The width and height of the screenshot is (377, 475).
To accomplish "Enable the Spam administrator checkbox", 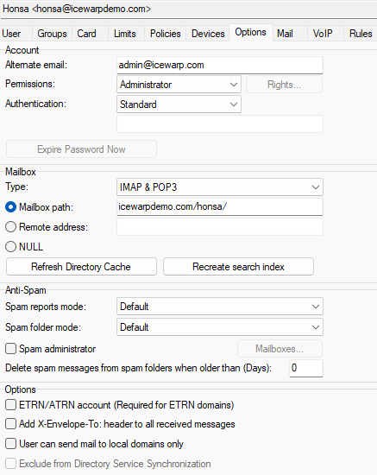I will coord(10,349).
